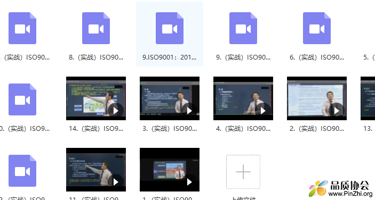Click the www.PinZhi.org watermark logo
The height and width of the screenshot is (200, 375).
pos(341,188)
